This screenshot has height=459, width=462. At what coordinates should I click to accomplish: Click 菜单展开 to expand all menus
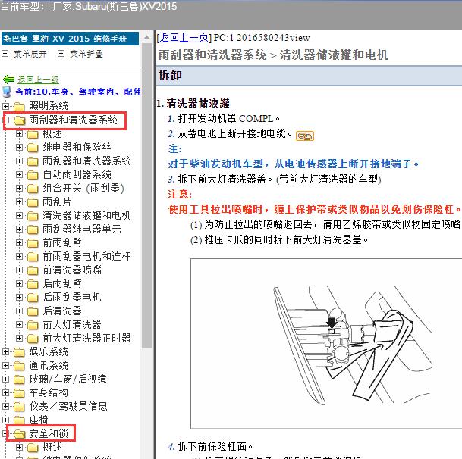30,54
